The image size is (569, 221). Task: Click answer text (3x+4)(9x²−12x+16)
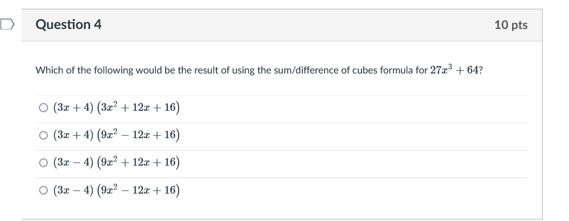click(116, 136)
